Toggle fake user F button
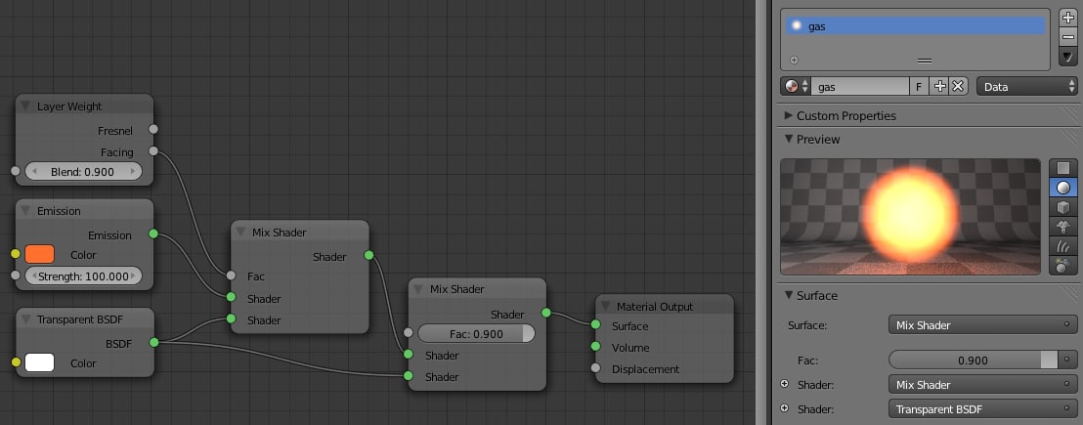Screen dimensions: 1083x425 click(919, 87)
